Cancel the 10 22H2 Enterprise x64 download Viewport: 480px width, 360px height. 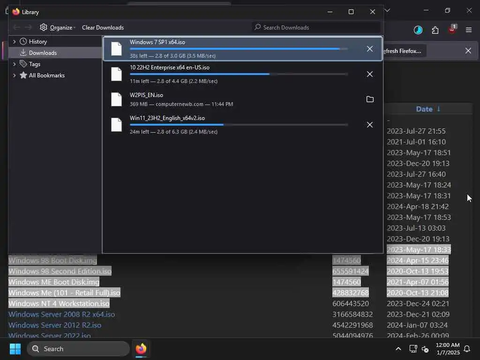370,75
